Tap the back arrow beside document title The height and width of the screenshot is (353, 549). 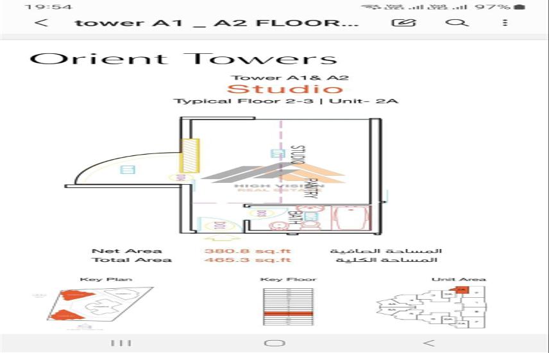click(x=42, y=23)
